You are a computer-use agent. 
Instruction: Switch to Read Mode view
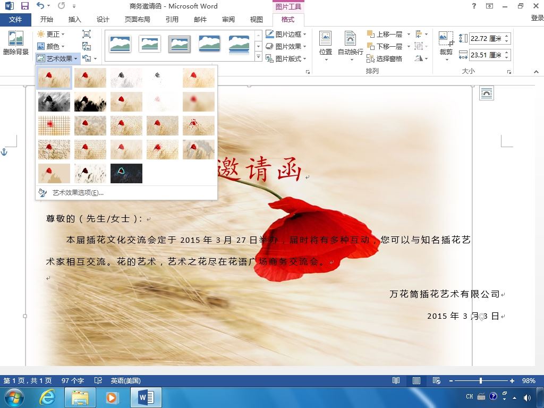[396, 380]
